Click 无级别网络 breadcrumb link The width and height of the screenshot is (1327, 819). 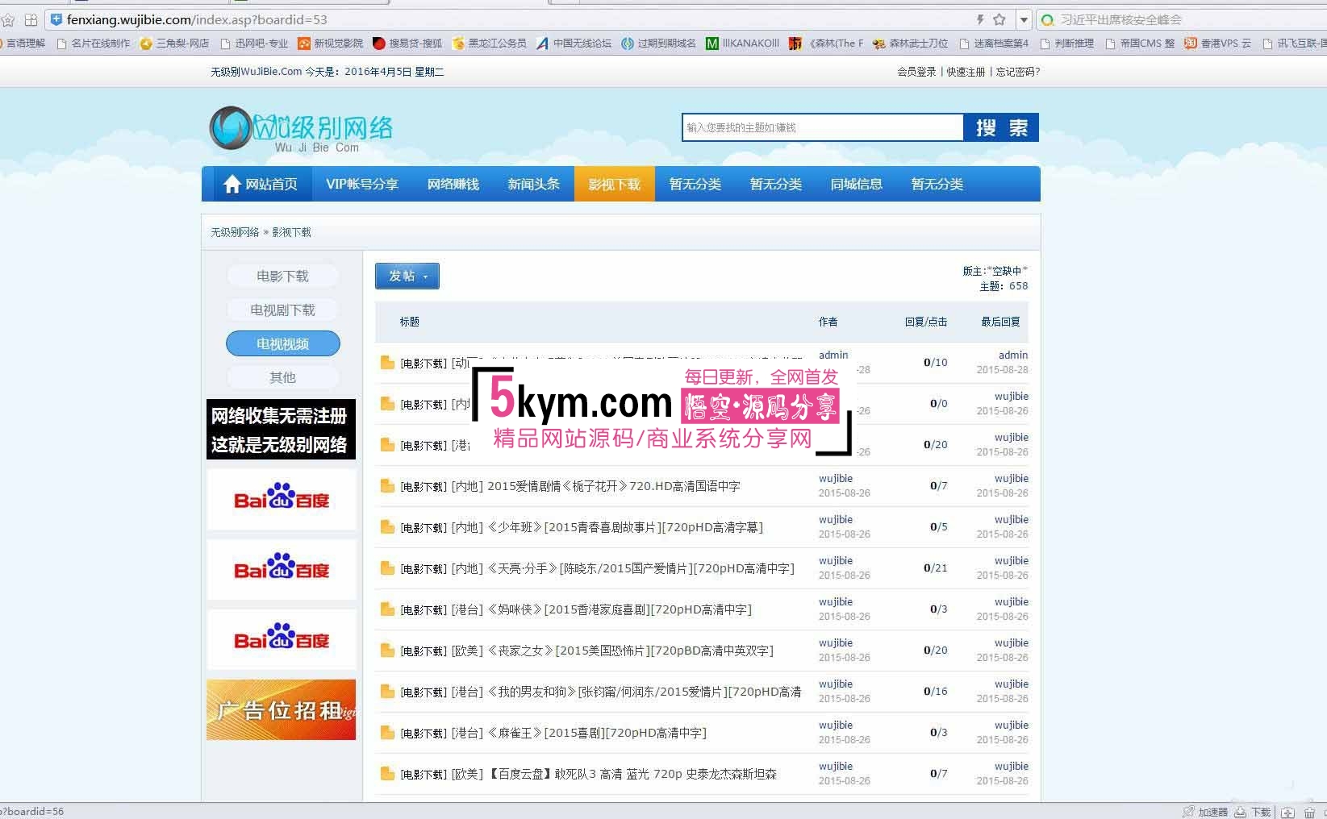point(235,232)
